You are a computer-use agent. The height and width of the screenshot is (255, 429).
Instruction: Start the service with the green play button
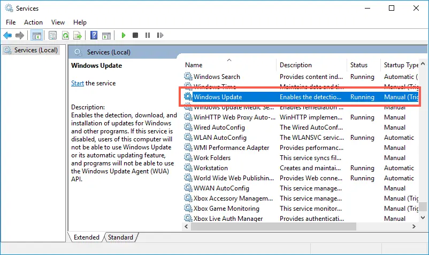point(123,35)
